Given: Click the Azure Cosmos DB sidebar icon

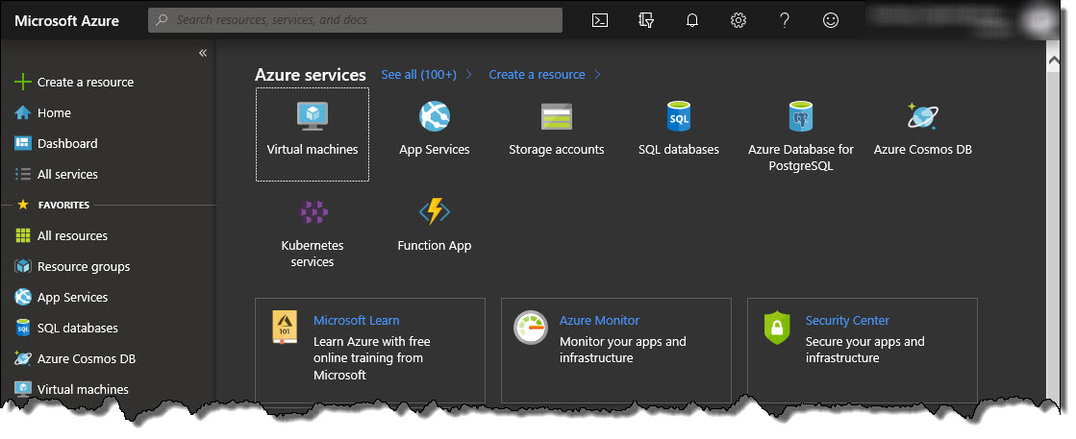Looking at the screenshot, I should [x=23, y=358].
